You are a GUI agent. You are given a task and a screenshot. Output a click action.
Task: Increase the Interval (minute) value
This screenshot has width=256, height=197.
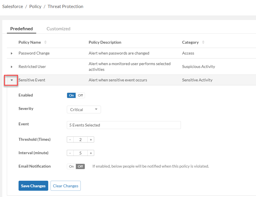[x=91, y=153]
